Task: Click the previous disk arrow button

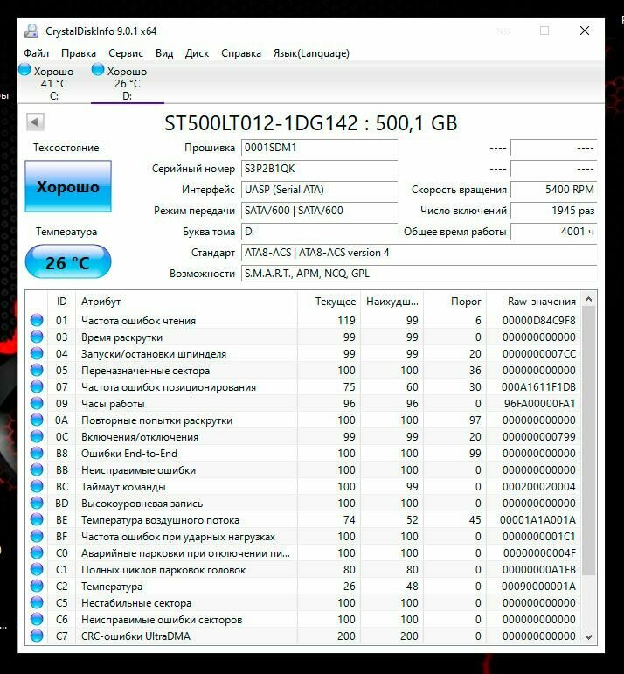Action: pos(35,122)
